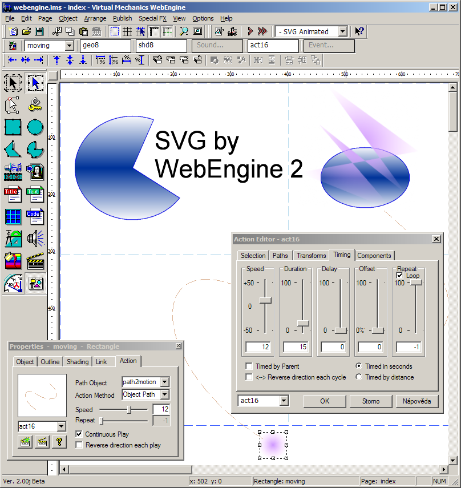The width and height of the screenshot is (461, 488).
Task: Expand the Action Method dropdown
Action: [165, 394]
